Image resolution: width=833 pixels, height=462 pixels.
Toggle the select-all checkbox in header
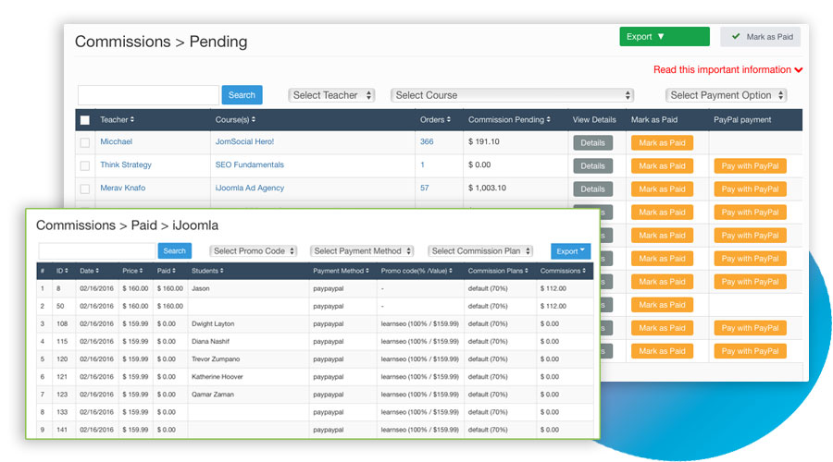click(x=85, y=120)
